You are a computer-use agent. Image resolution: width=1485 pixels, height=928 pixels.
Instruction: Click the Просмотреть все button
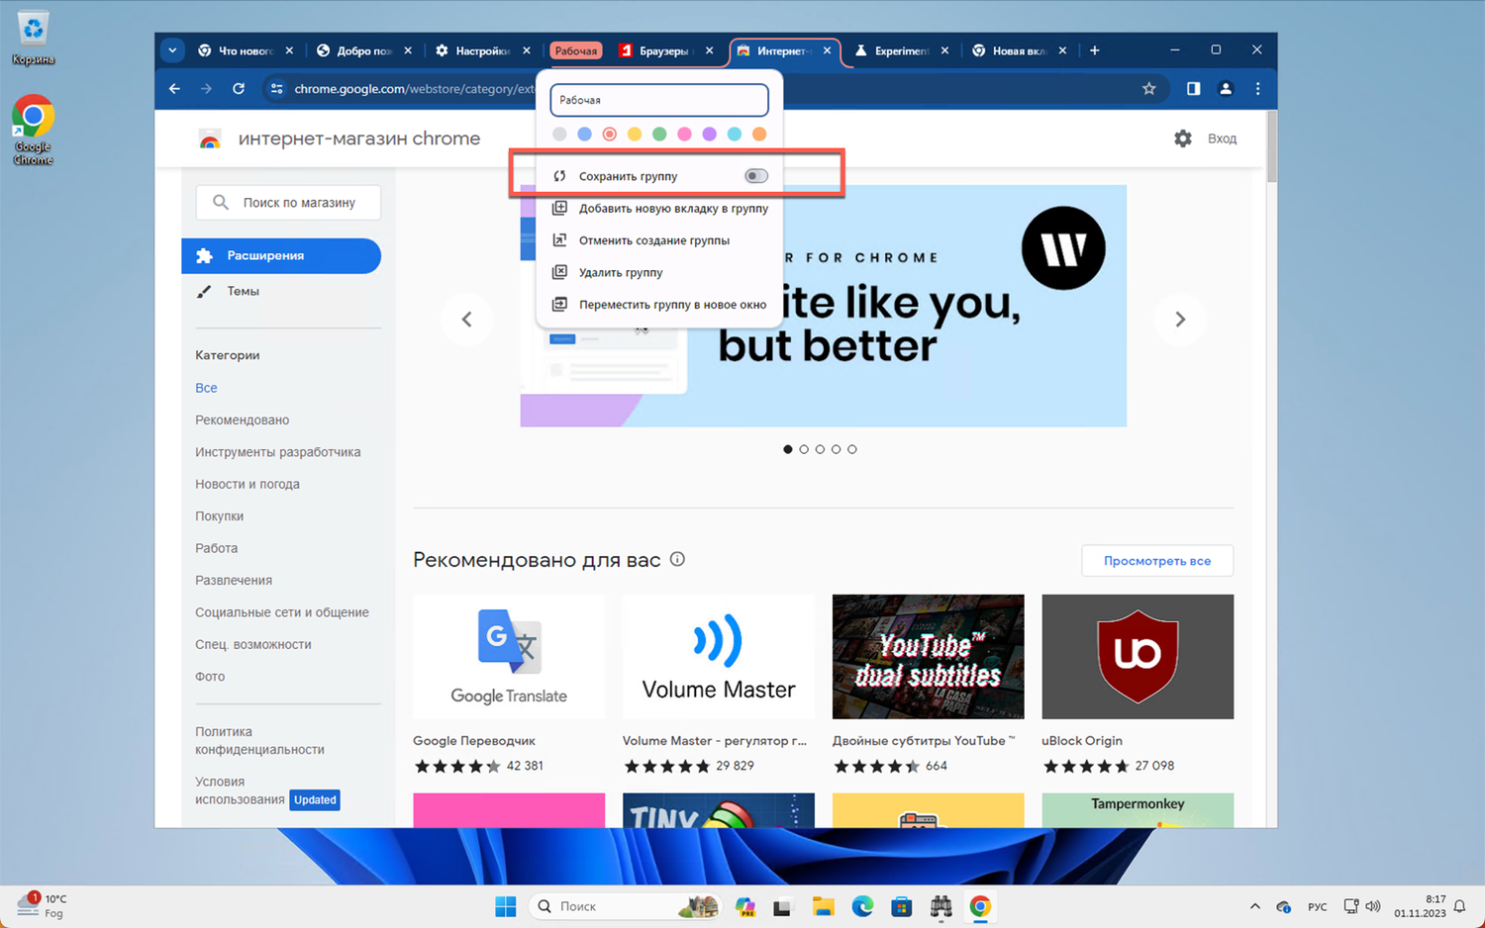(1157, 561)
